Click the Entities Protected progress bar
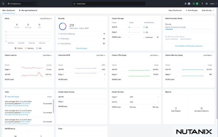 point(189,29)
